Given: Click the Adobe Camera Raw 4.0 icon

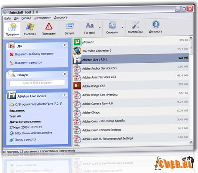Looking at the screenshot, I should click(77, 104).
